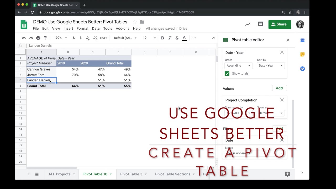Open Google Keep side panel icon
Screen dimensions: 336x189
302,54
